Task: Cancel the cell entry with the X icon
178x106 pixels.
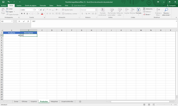Action: click(x=19, y=21)
